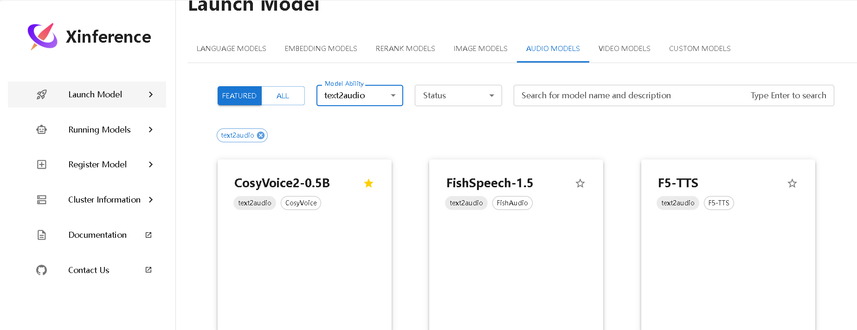The image size is (857, 330).
Task: Expand the Running Models chevron
Action: tap(151, 130)
